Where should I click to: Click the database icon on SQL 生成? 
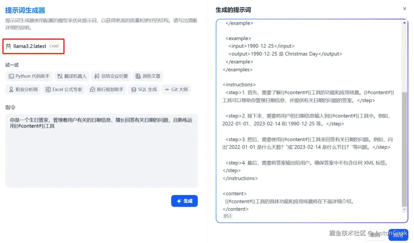point(134,89)
